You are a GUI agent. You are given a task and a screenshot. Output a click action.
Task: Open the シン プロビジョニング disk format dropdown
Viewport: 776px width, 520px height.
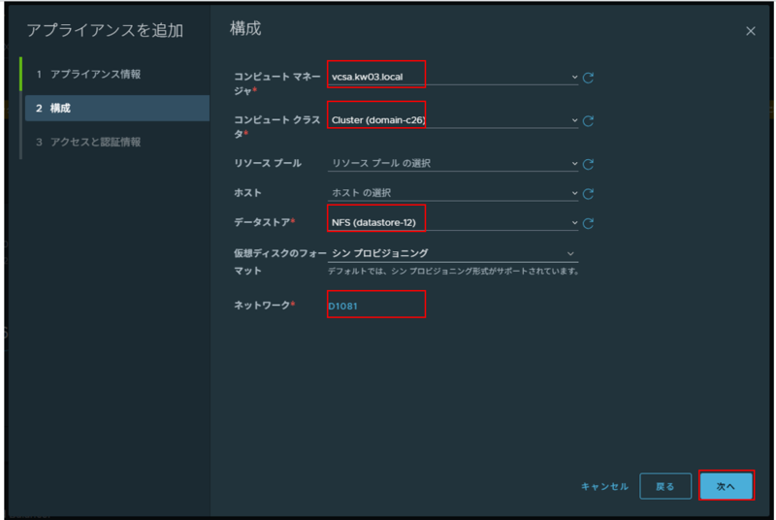pos(453,253)
